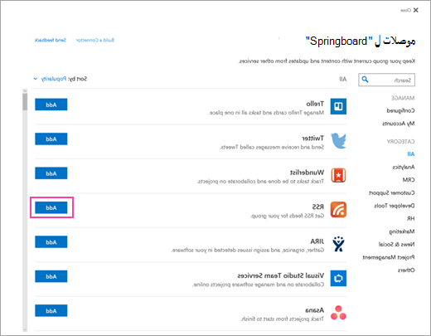Click the Trello connector icon
Viewport: 431px width, 336px height.
pos(338,106)
